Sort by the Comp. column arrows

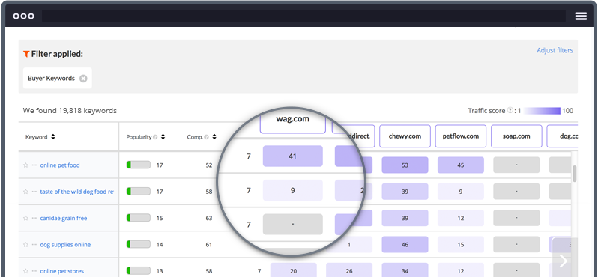tap(214, 137)
